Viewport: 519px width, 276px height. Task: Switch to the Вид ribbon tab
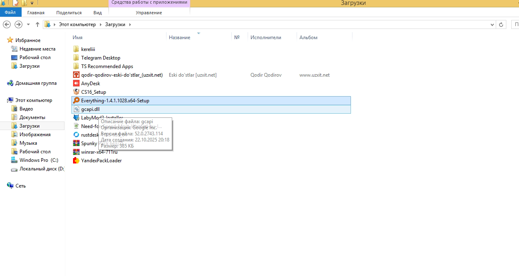click(97, 12)
